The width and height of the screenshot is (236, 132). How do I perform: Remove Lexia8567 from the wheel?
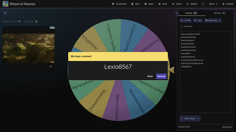161,76
